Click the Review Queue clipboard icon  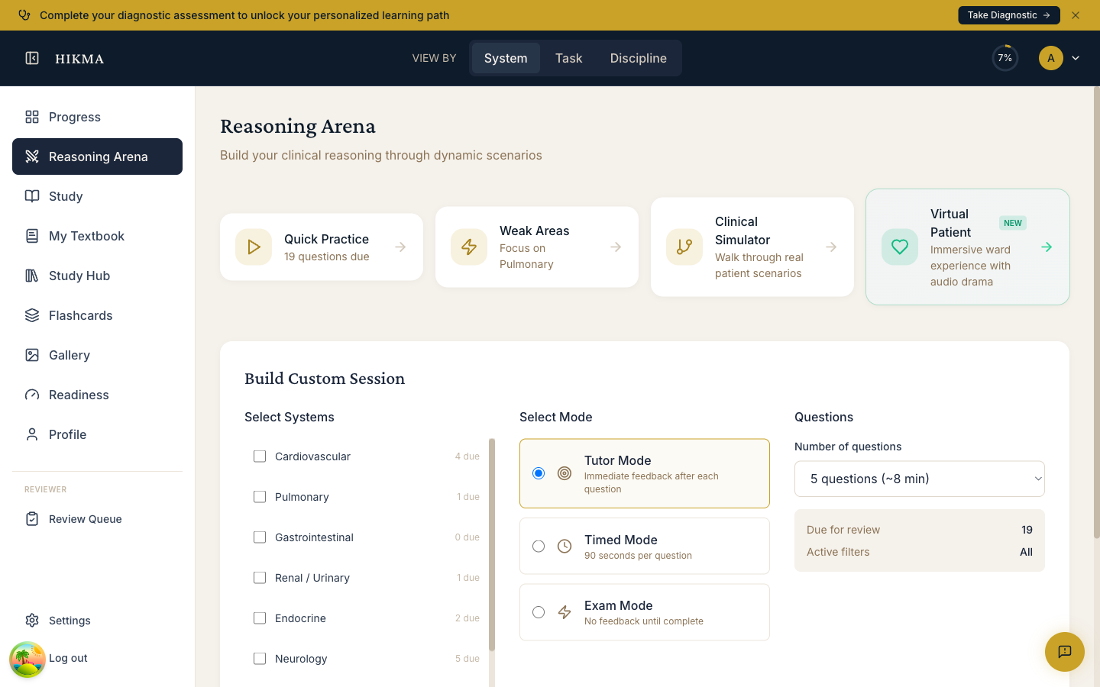tap(32, 519)
